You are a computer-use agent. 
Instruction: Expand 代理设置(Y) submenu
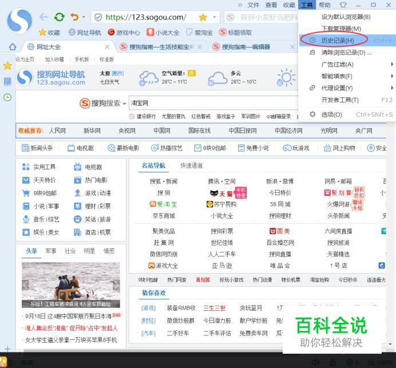(x=346, y=88)
